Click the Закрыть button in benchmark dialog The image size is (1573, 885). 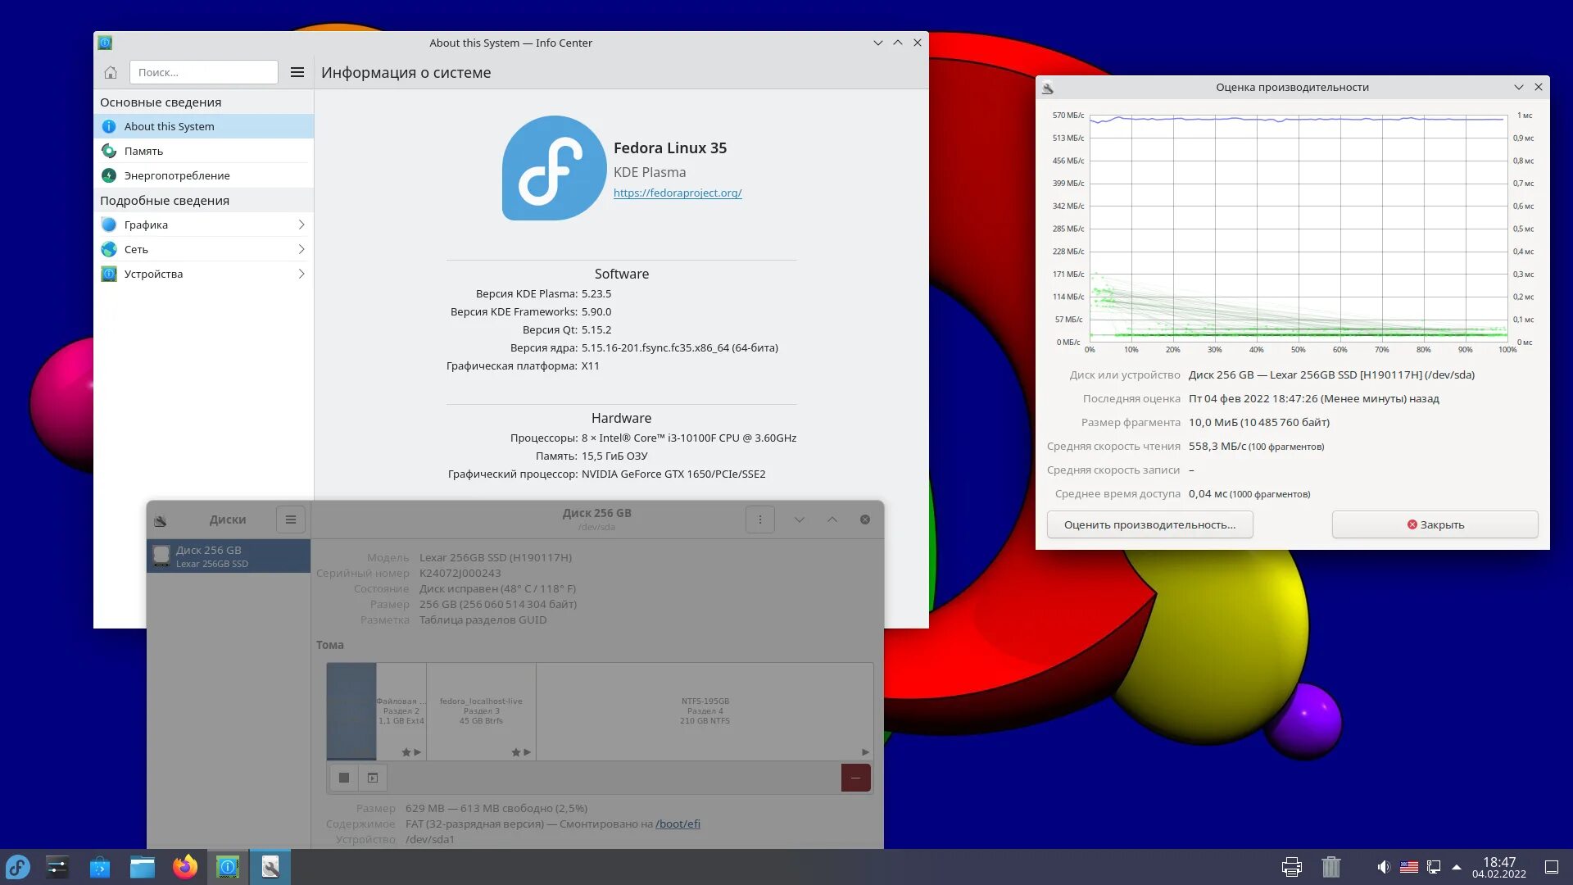1435,524
